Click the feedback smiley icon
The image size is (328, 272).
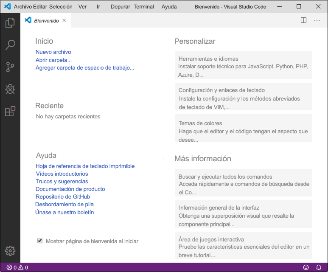coord(306,267)
